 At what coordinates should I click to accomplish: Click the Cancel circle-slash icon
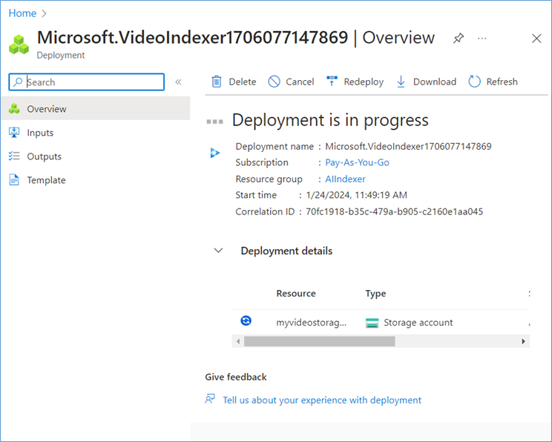274,82
